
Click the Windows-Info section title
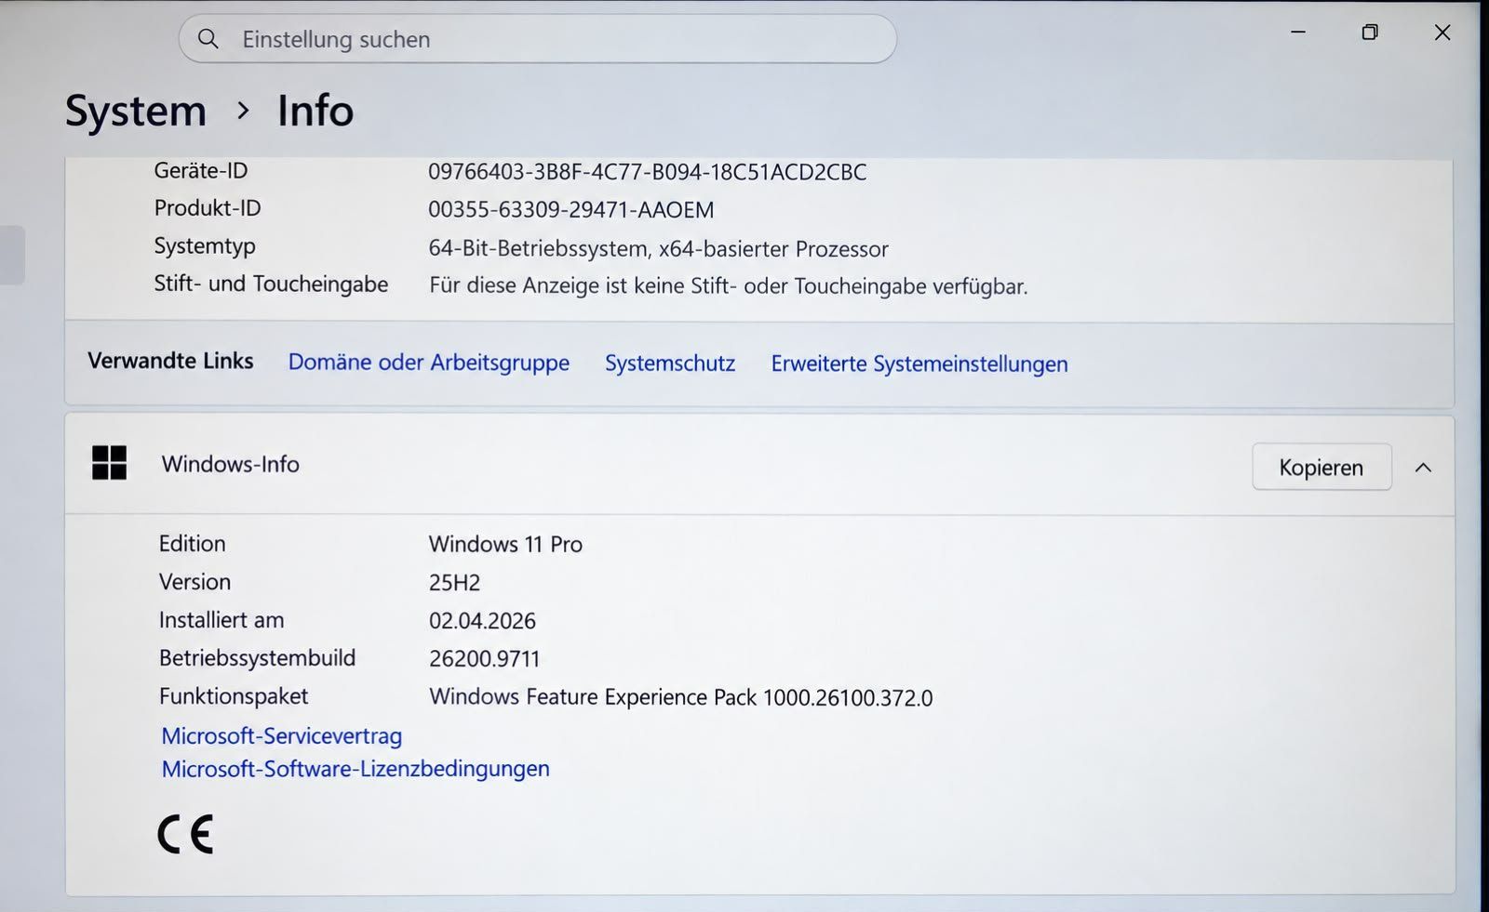[x=231, y=464]
